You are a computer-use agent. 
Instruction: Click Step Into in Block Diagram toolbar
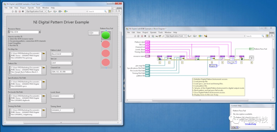tap(156, 36)
